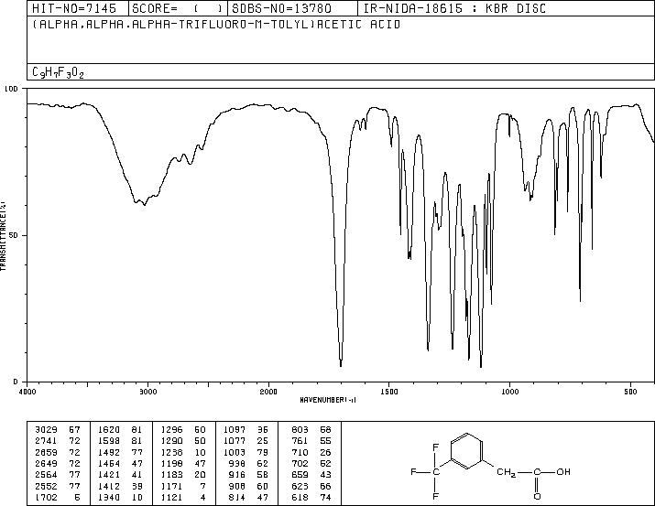
Task: Click peak table entry 710
Action: click(x=300, y=452)
